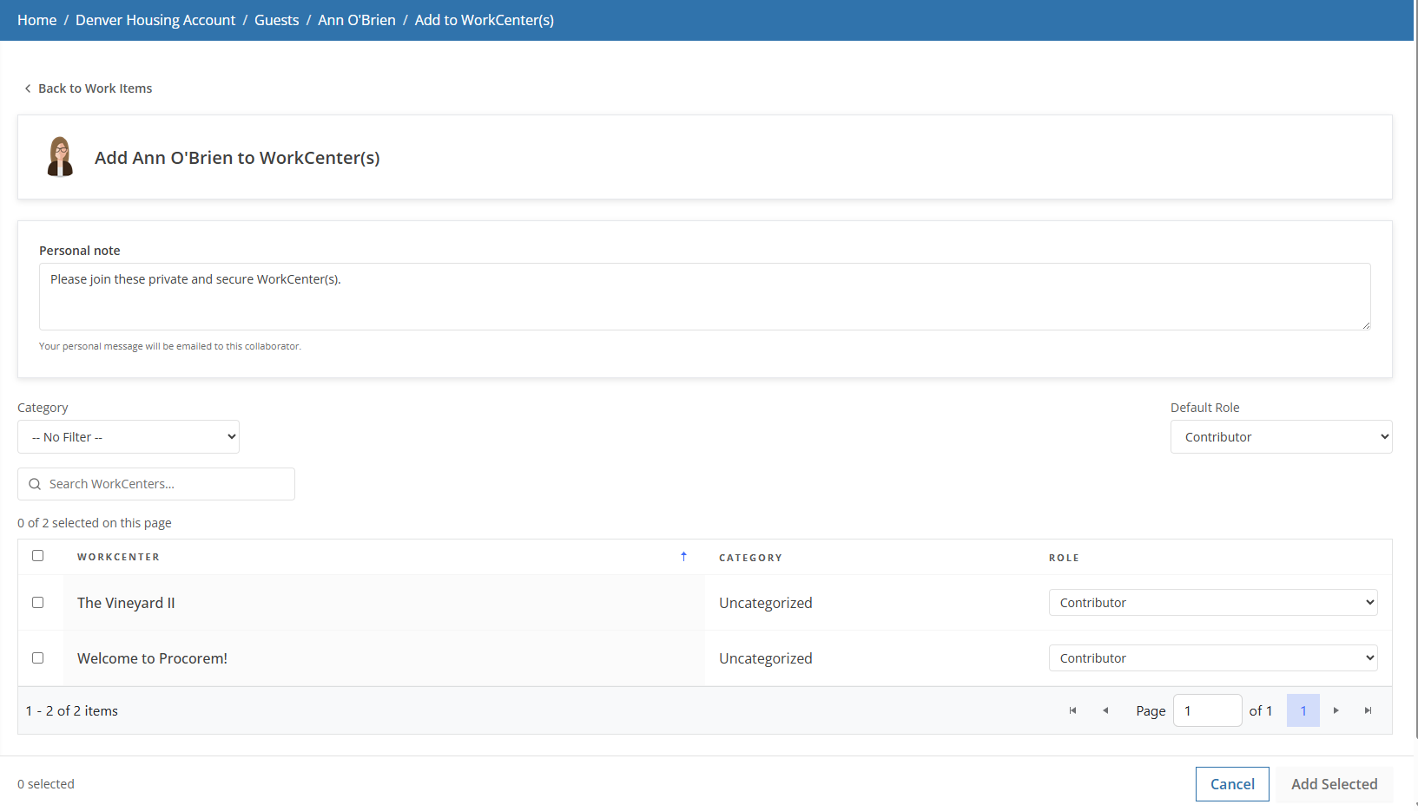The height and width of the screenshot is (811, 1418).
Task: Click into the Personal note text area
Action: point(704,297)
